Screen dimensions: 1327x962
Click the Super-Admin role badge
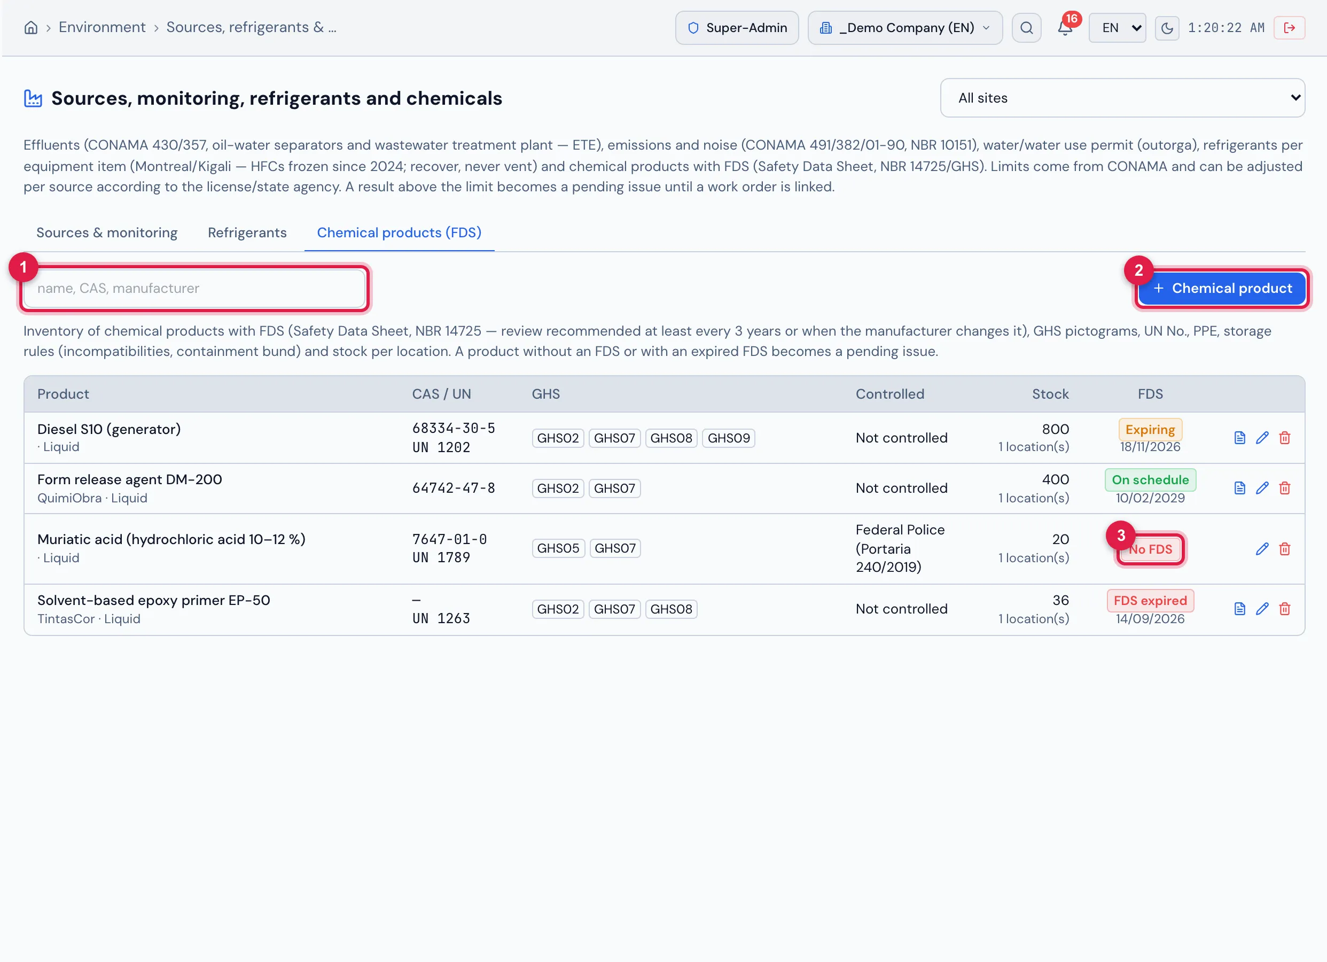(x=737, y=27)
